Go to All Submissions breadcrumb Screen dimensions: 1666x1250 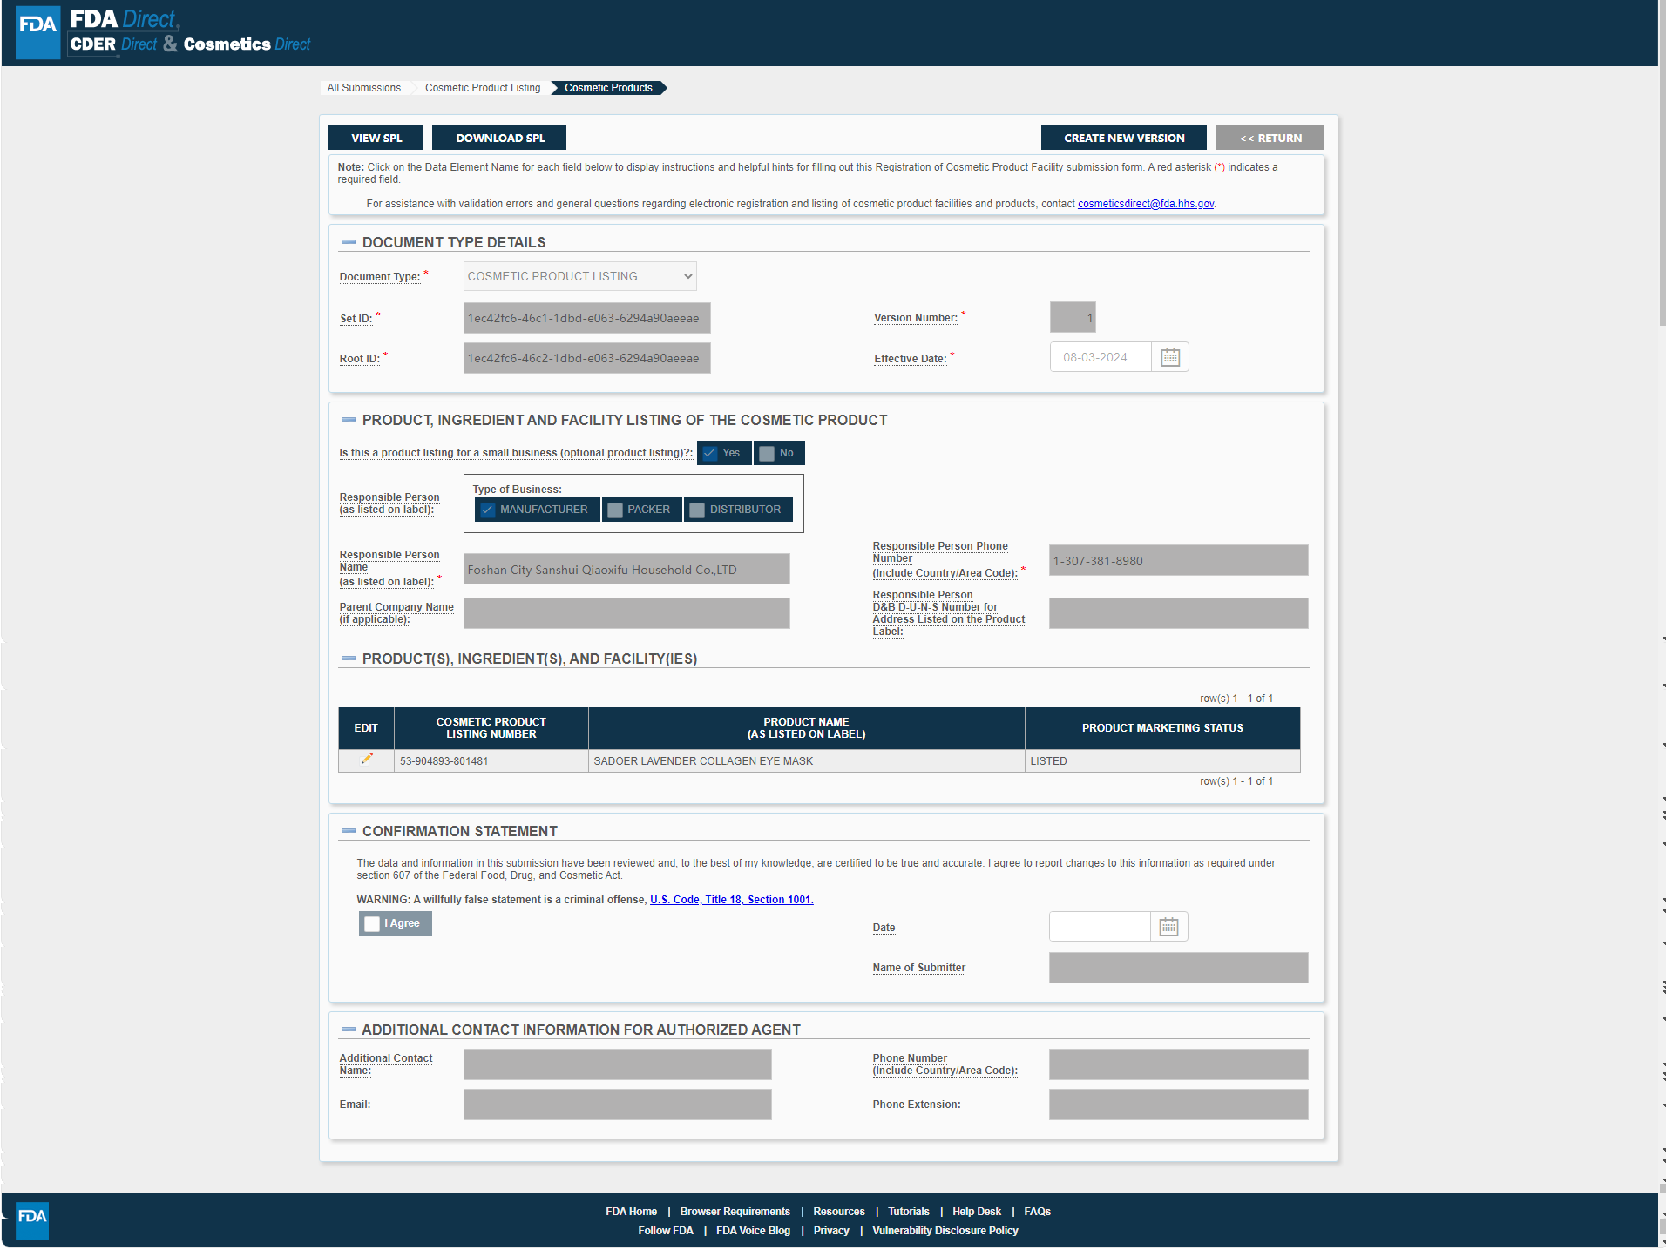(x=363, y=88)
